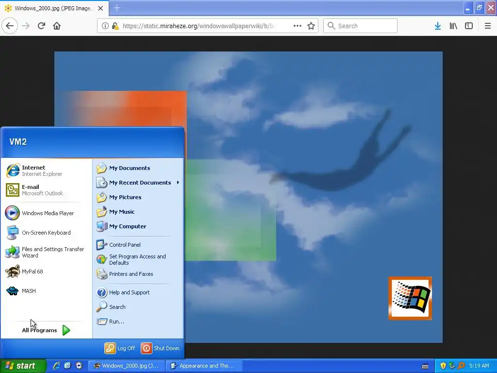Expand the All Programs list
The width and height of the screenshot is (497, 373).
point(46,330)
